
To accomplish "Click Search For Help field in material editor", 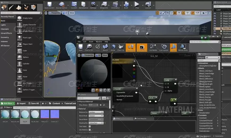I will pos(205,42).
